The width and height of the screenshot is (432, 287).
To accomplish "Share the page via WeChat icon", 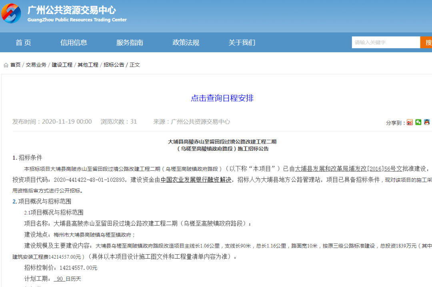I will coord(418,122).
